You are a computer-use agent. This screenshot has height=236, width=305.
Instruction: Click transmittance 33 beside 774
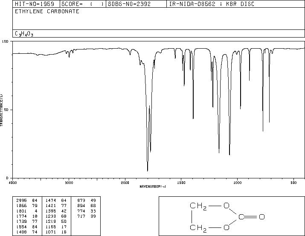pos(93,211)
